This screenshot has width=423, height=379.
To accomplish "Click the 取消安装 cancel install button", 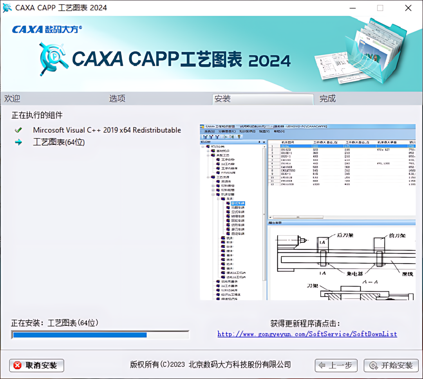I will (37, 366).
